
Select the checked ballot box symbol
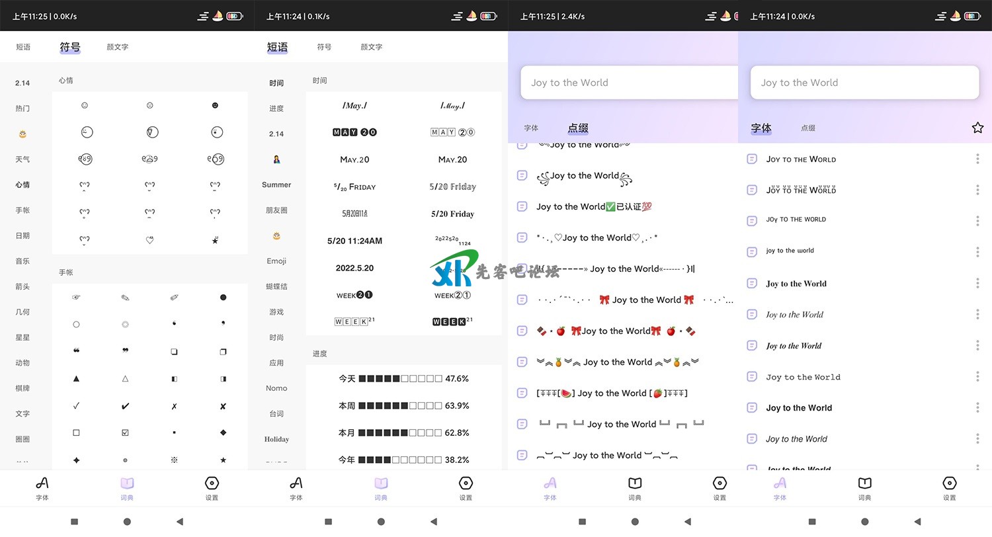click(125, 433)
